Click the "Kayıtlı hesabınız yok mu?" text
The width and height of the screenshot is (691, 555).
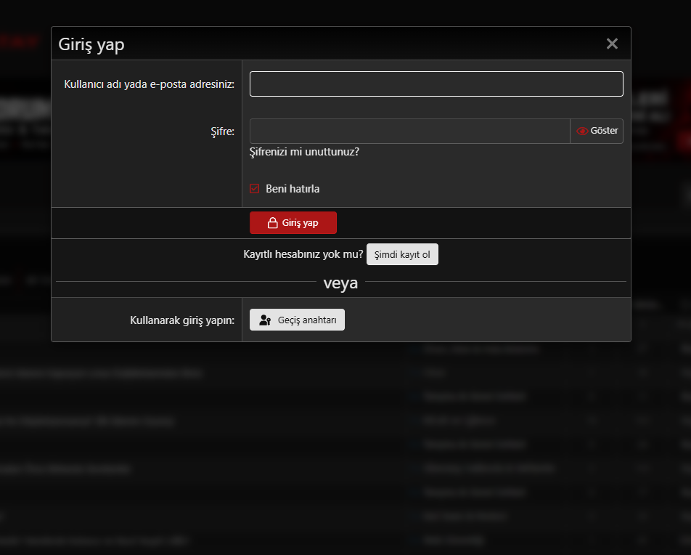[x=303, y=254]
